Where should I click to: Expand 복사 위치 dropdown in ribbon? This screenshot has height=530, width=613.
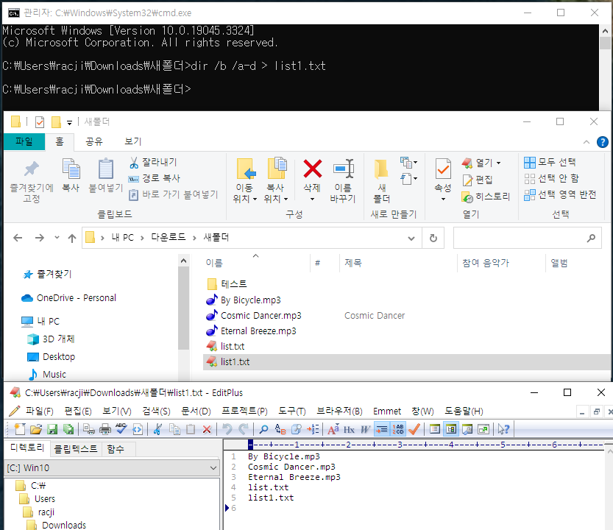286,199
